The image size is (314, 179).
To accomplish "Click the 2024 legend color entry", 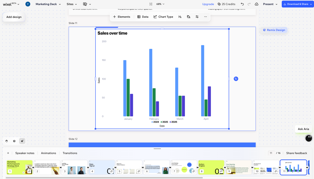I will coord(155,122).
